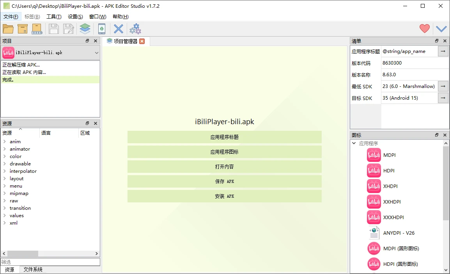
Task: Click the 筛选 filter input field
Action: (x=50, y=262)
